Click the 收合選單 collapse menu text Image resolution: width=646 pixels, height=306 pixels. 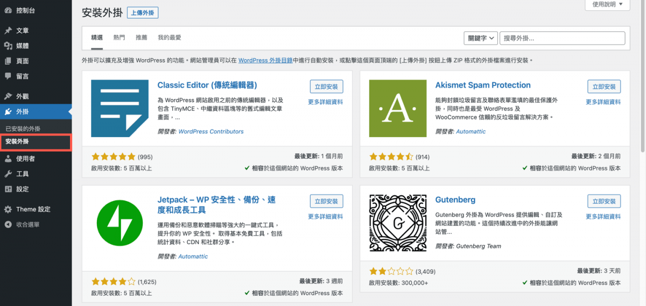pos(27,224)
